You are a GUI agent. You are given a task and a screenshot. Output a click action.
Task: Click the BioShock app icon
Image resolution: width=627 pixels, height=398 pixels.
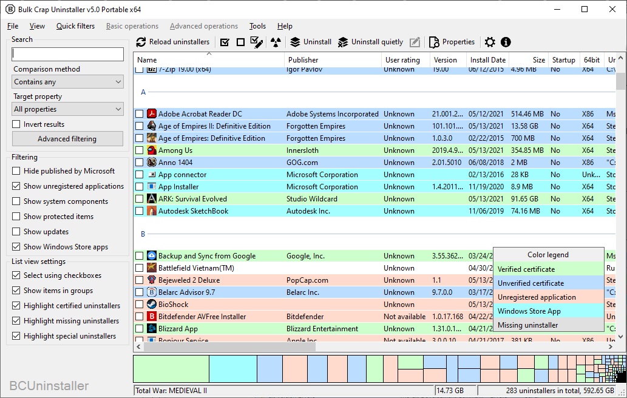click(x=152, y=304)
